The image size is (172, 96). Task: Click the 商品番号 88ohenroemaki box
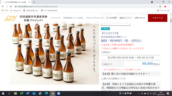(116, 23)
